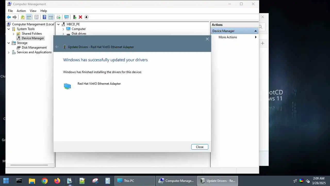Click the search magnifier in background window
Image resolution: width=330 pixels, height=186 pixels.
261,27
